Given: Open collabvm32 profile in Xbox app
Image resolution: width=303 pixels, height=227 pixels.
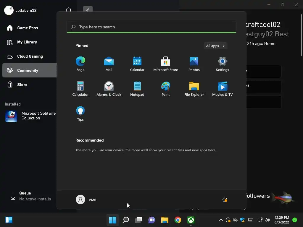Looking at the screenshot, I should point(20,10).
